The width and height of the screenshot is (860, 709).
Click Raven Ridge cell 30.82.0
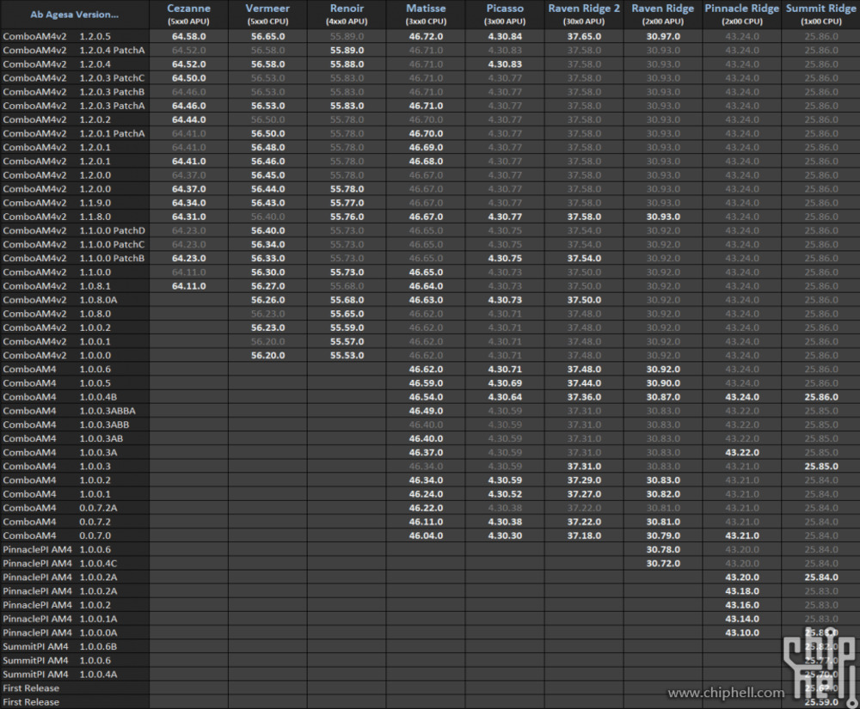[662, 494]
